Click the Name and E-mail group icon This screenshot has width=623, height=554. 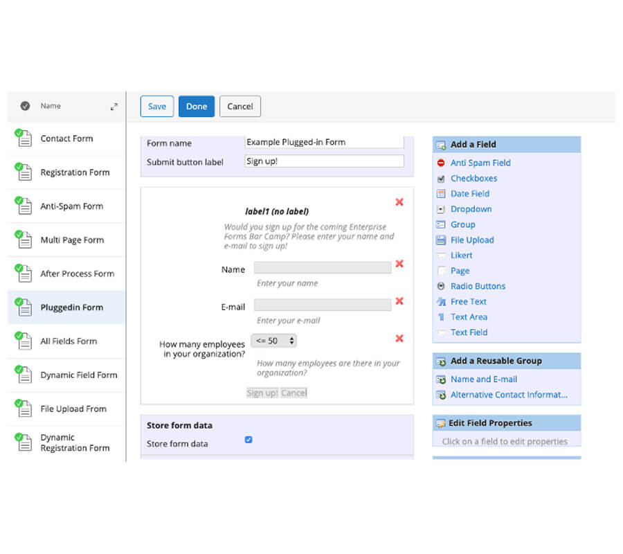tap(441, 379)
